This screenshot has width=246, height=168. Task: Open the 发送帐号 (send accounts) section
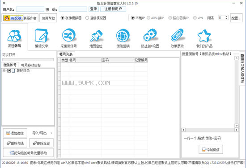pyautogui.click(x=14, y=38)
